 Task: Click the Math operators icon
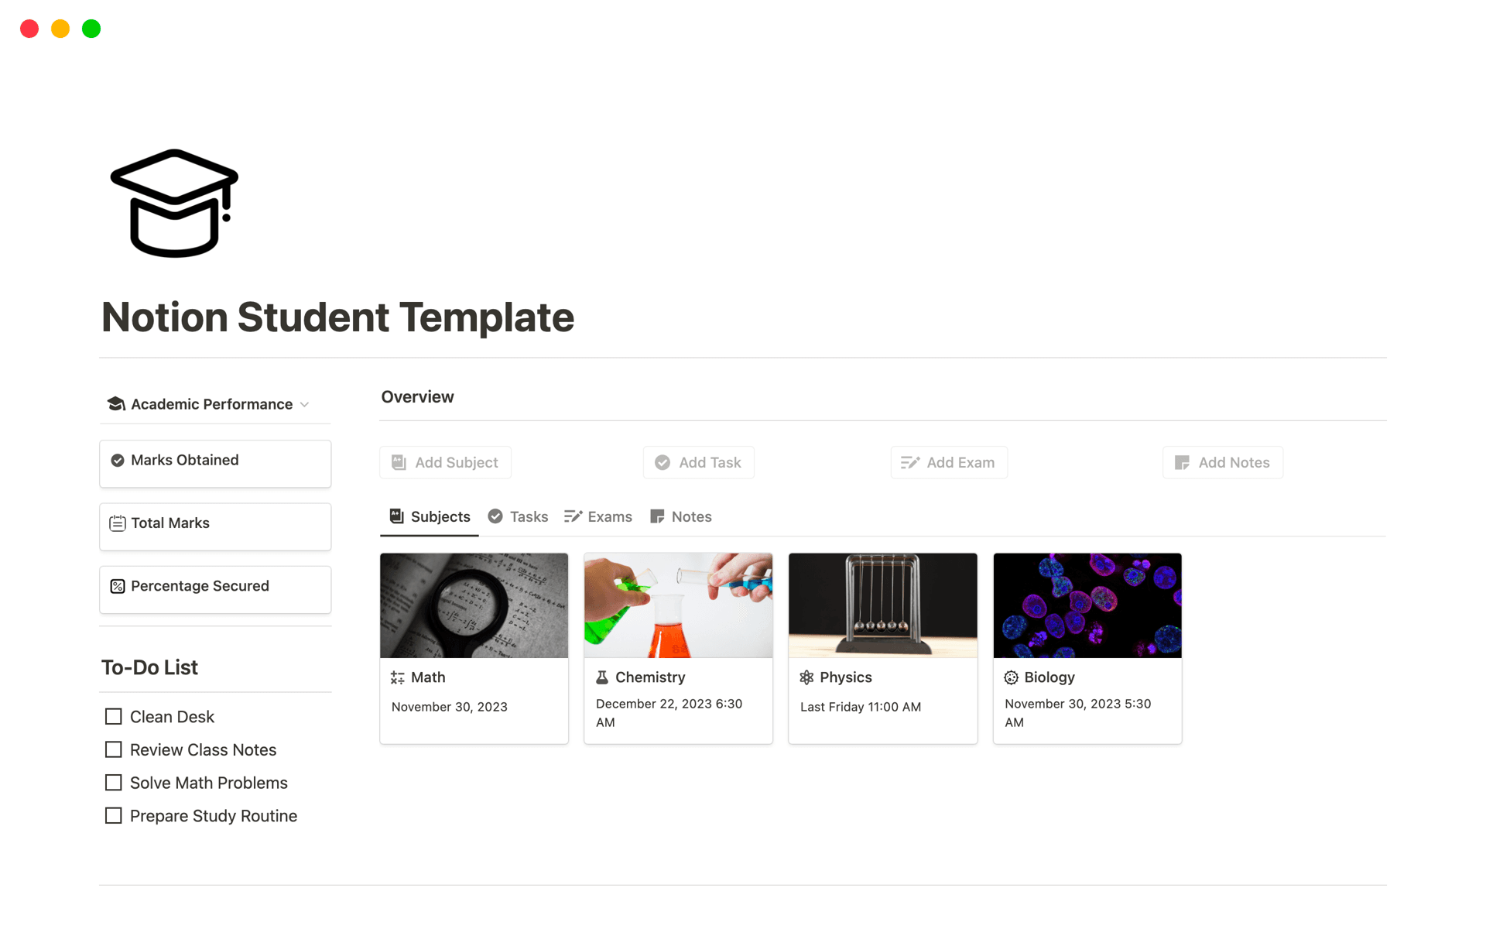coord(398,677)
